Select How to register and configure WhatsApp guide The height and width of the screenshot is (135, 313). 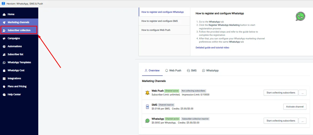164,12
